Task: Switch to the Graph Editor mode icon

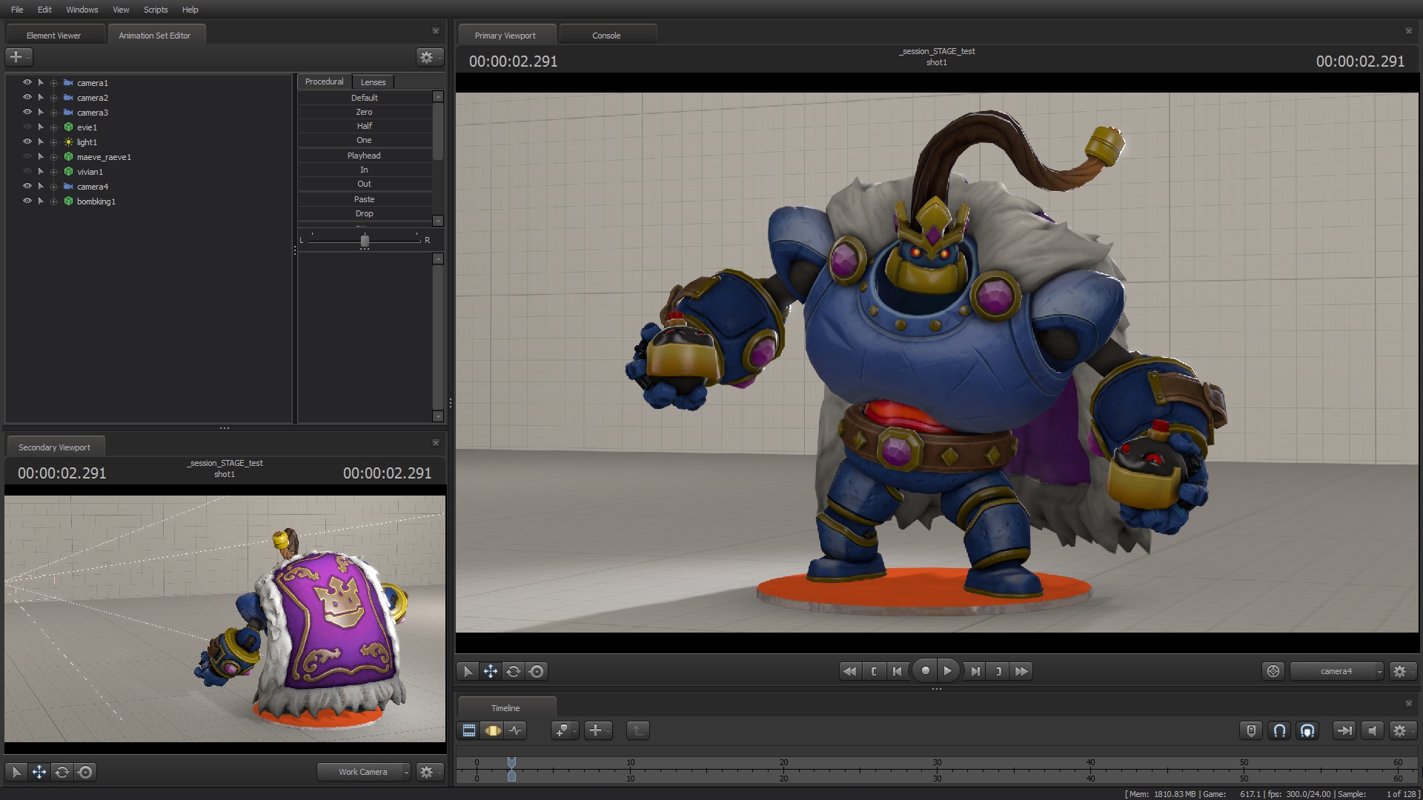Action: click(x=516, y=730)
